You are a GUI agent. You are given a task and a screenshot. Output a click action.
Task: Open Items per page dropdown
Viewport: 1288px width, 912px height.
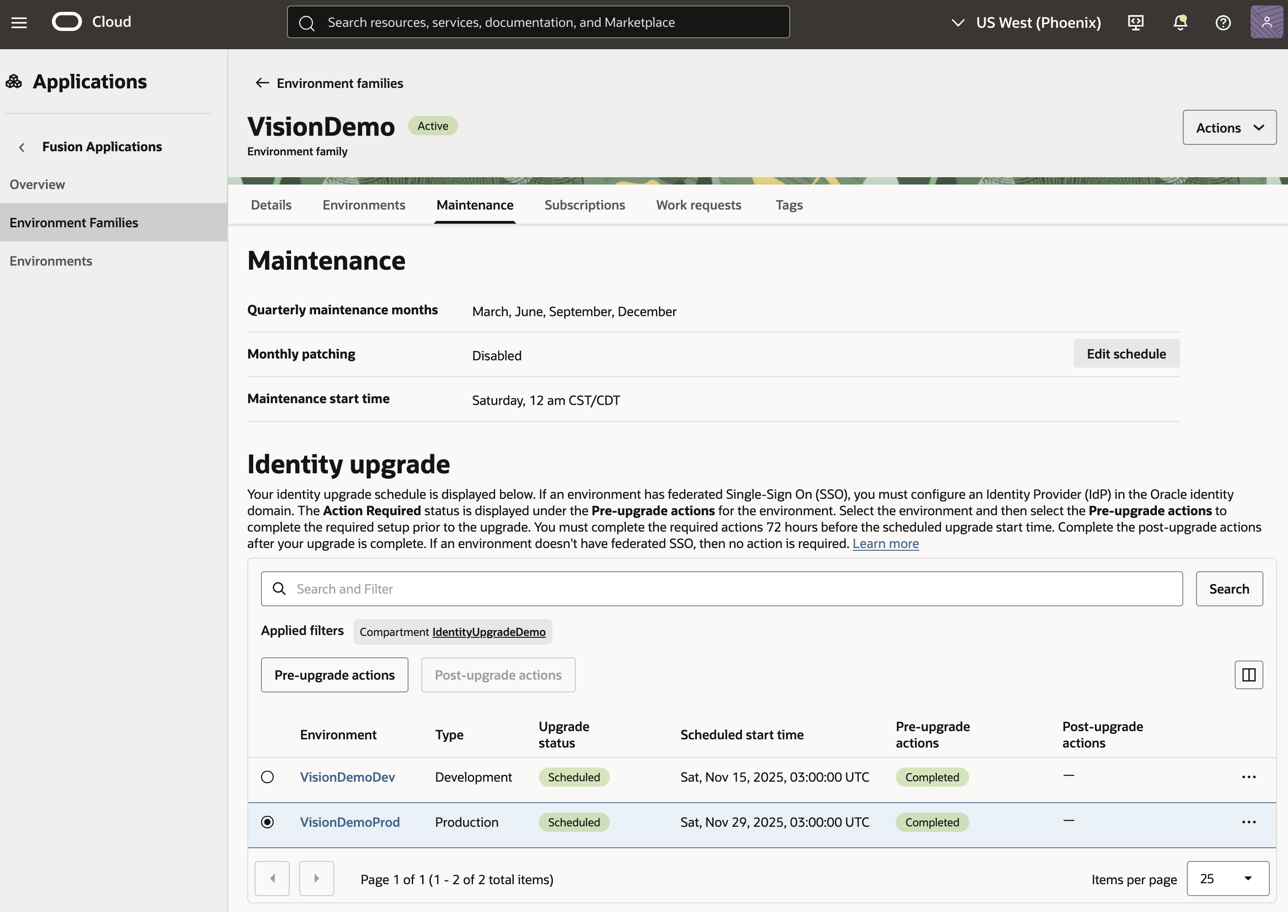1228,878
